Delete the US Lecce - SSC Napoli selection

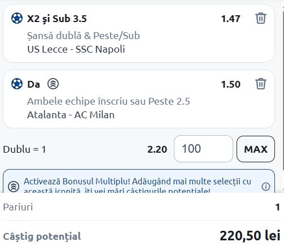(261, 18)
